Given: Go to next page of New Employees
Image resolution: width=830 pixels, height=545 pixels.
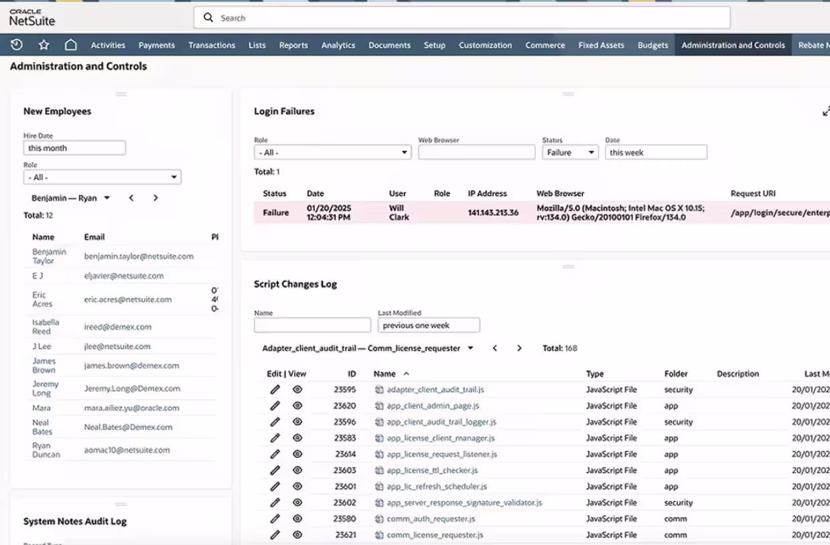Looking at the screenshot, I should coord(155,198).
